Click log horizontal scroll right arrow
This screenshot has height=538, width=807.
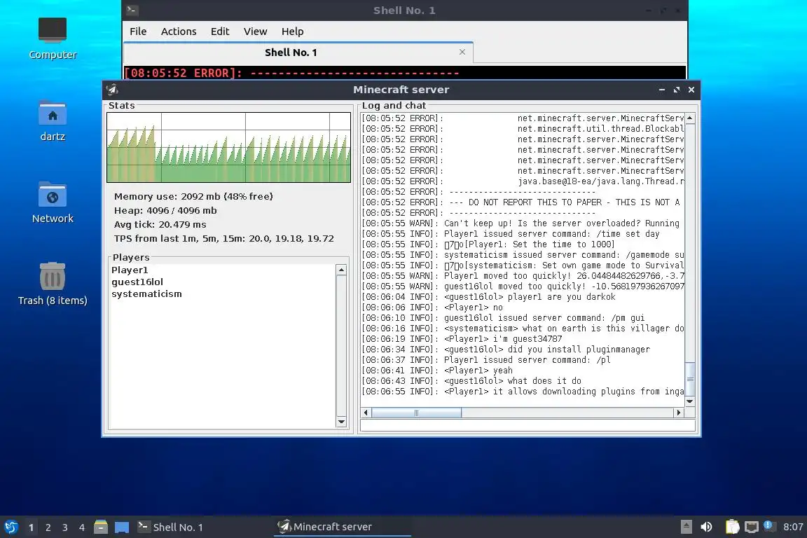click(679, 413)
